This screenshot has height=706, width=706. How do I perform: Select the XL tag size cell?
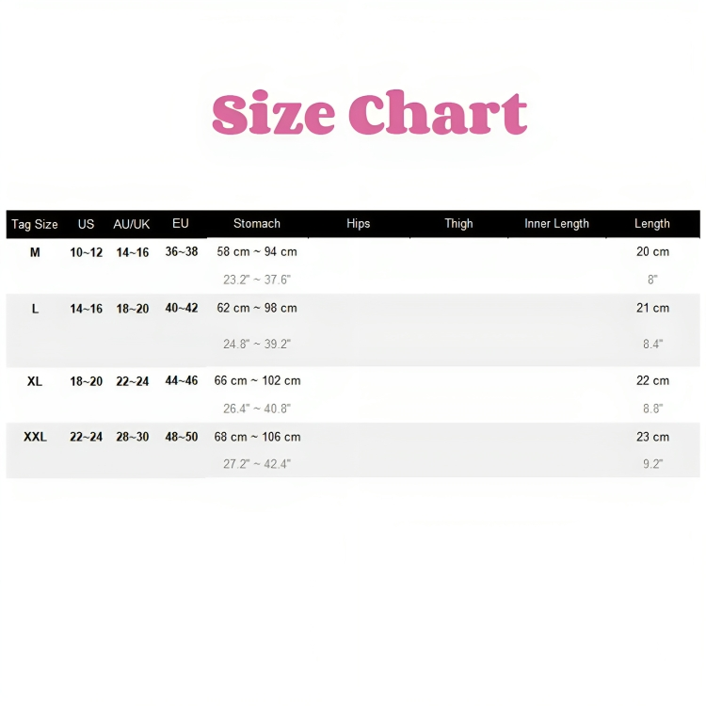pos(35,381)
